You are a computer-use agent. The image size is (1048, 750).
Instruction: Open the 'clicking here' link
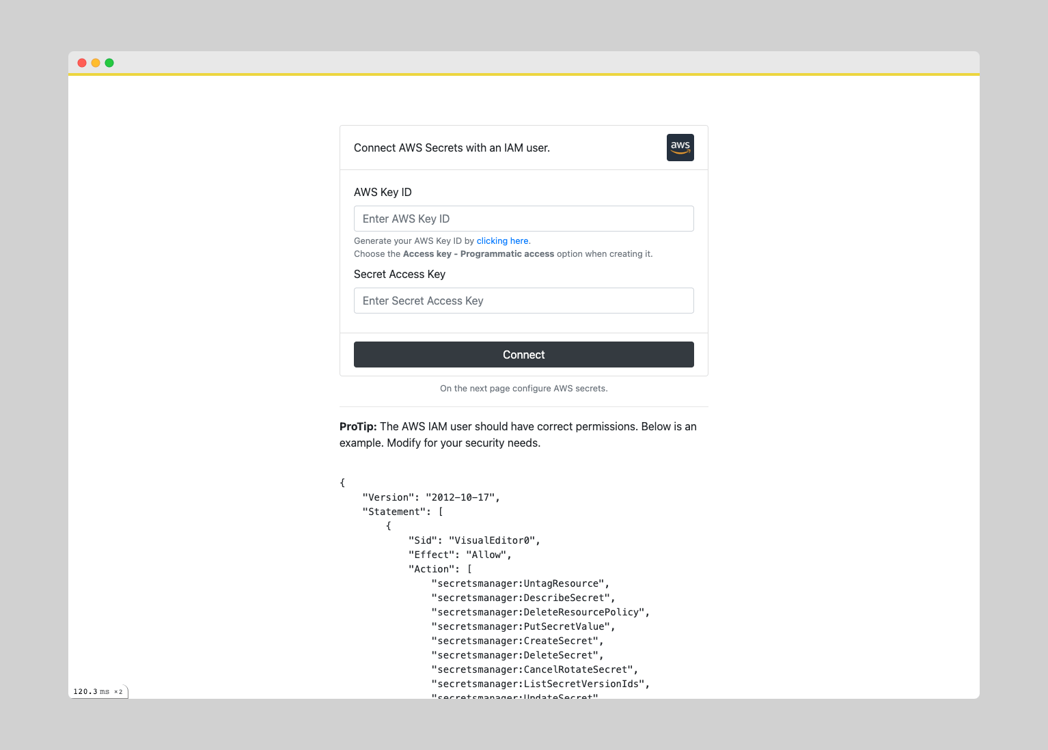(x=502, y=241)
